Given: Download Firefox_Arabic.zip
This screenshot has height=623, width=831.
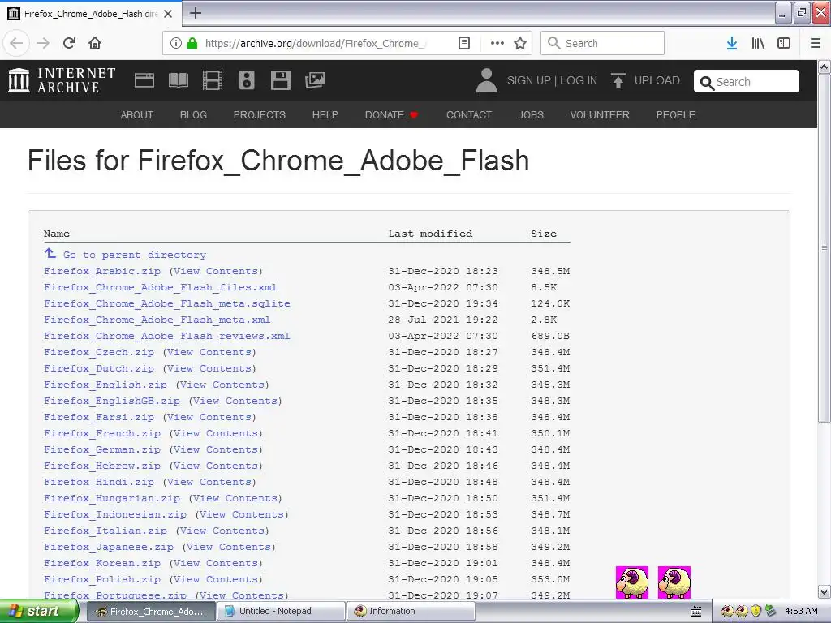Looking at the screenshot, I should (x=101, y=271).
